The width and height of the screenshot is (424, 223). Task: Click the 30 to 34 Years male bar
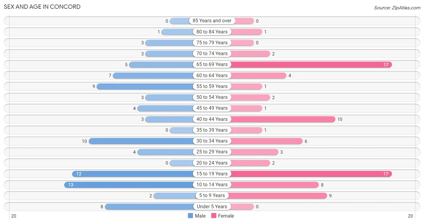(141, 141)
